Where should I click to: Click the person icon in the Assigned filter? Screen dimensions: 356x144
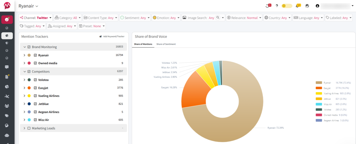click(x=50, y=26)
